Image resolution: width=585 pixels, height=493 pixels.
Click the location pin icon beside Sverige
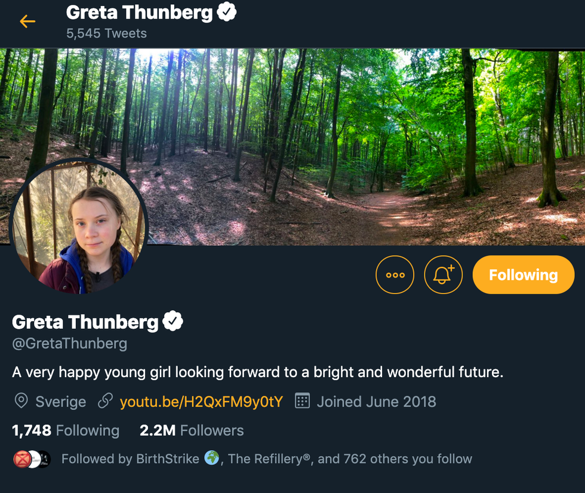pyautogui.click(x=21, y=401)
